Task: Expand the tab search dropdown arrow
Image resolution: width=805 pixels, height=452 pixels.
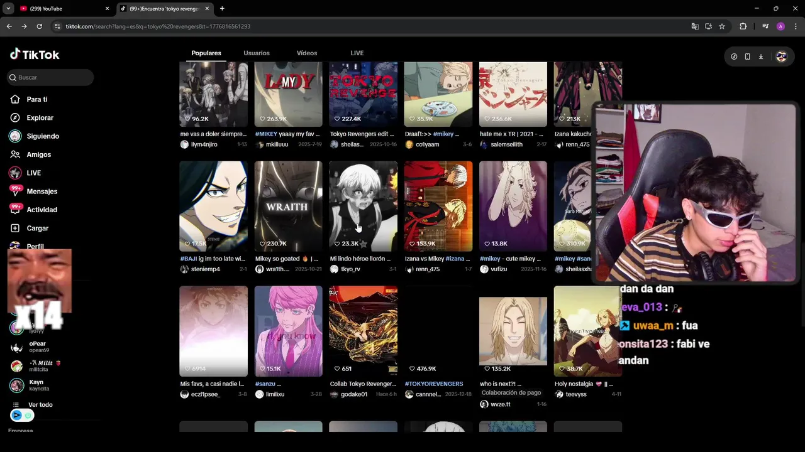Action: (x=8, y=9)
